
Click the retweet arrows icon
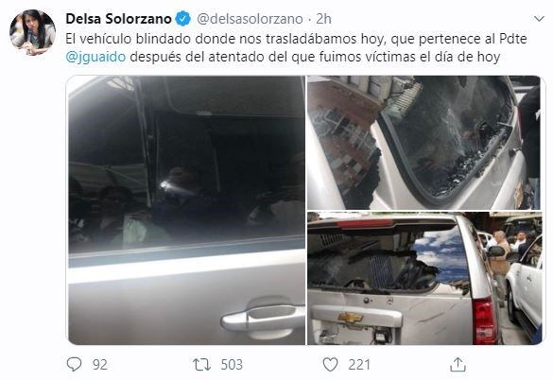tap(201, 365)
